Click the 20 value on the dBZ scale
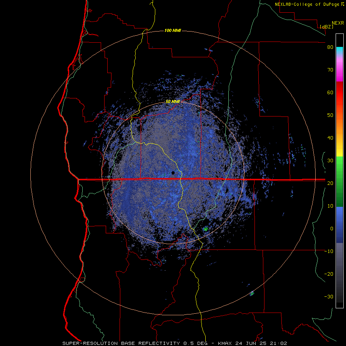The width and height of the screenshot is (346, 346). tap(330, 183)
